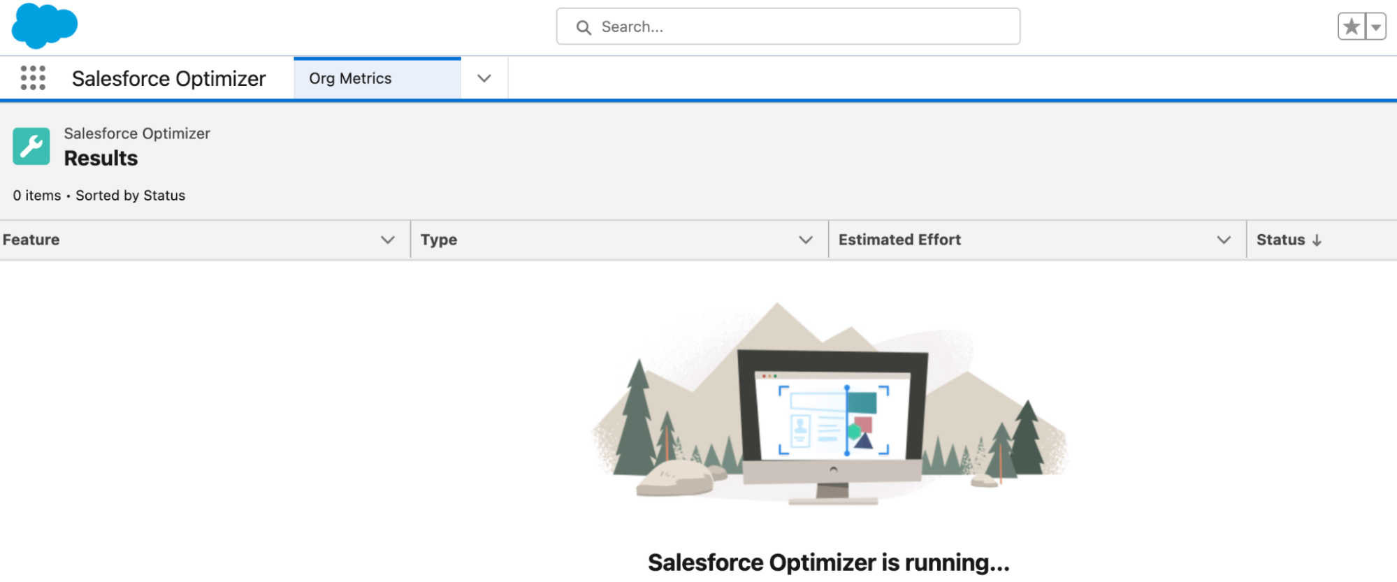
Task: Click the Salesforce Optimizer wrench icon
Action: [x=31, y=146]
